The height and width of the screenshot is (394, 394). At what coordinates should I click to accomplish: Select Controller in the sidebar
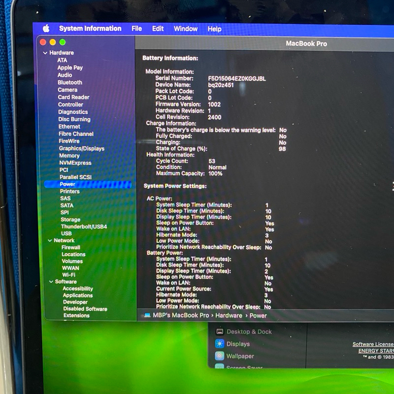click(70, 104)
